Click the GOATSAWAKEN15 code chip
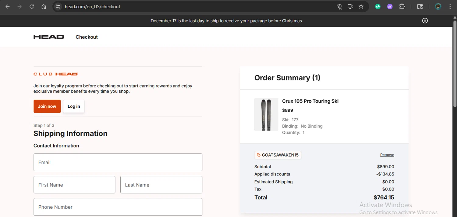 [278, 155]
